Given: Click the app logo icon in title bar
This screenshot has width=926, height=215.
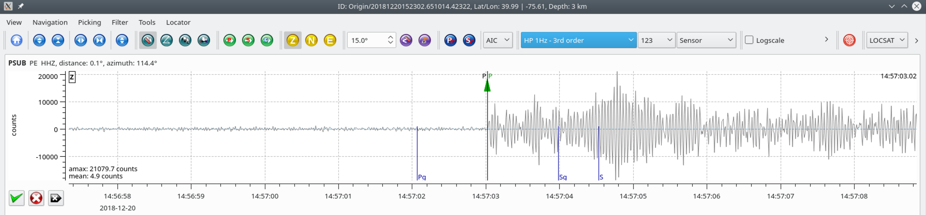Looking at the screenshot, I should pyautogui.click(x=8, y=6).
